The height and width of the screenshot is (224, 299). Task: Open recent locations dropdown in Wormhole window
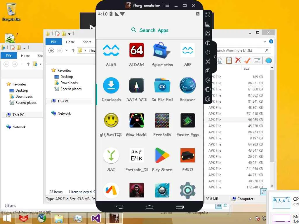pyautogui.click(x=67, y=50)
